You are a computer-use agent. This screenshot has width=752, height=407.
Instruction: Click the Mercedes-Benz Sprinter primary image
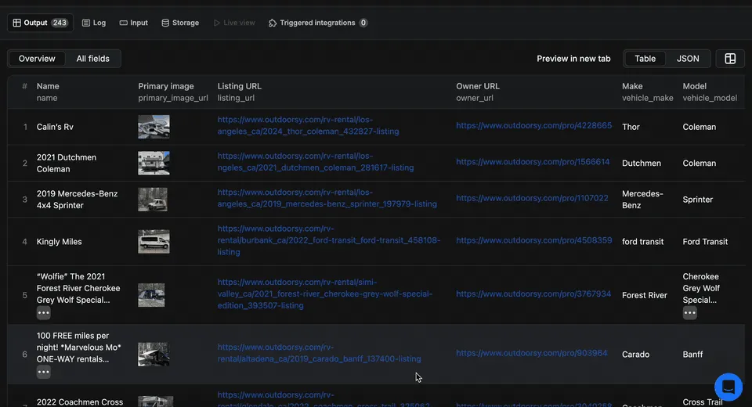[153, 200]
